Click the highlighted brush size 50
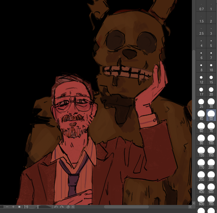 [x=211, y=115]
